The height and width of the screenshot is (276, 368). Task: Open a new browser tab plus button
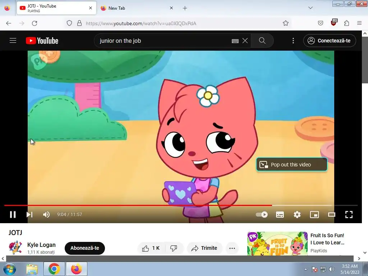point(185,8)
